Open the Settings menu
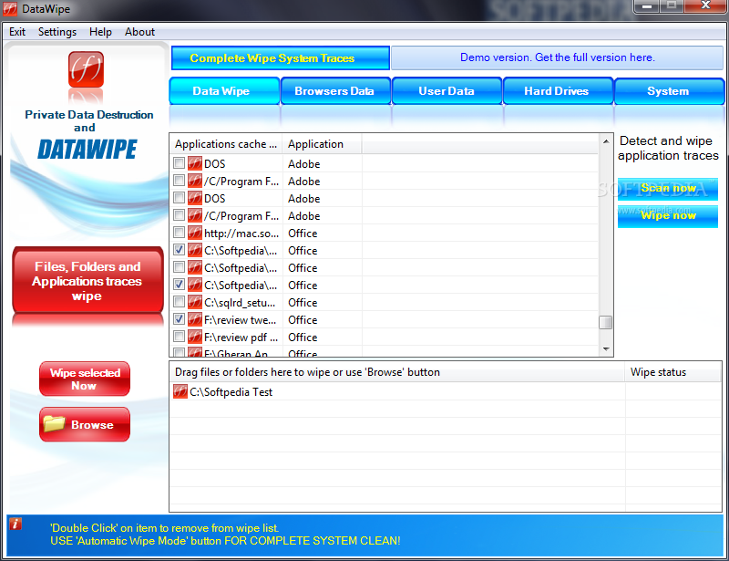 coord(57,32)
